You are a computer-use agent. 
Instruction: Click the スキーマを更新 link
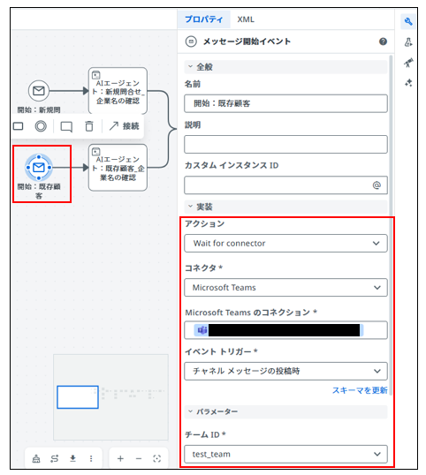point(360,390)
